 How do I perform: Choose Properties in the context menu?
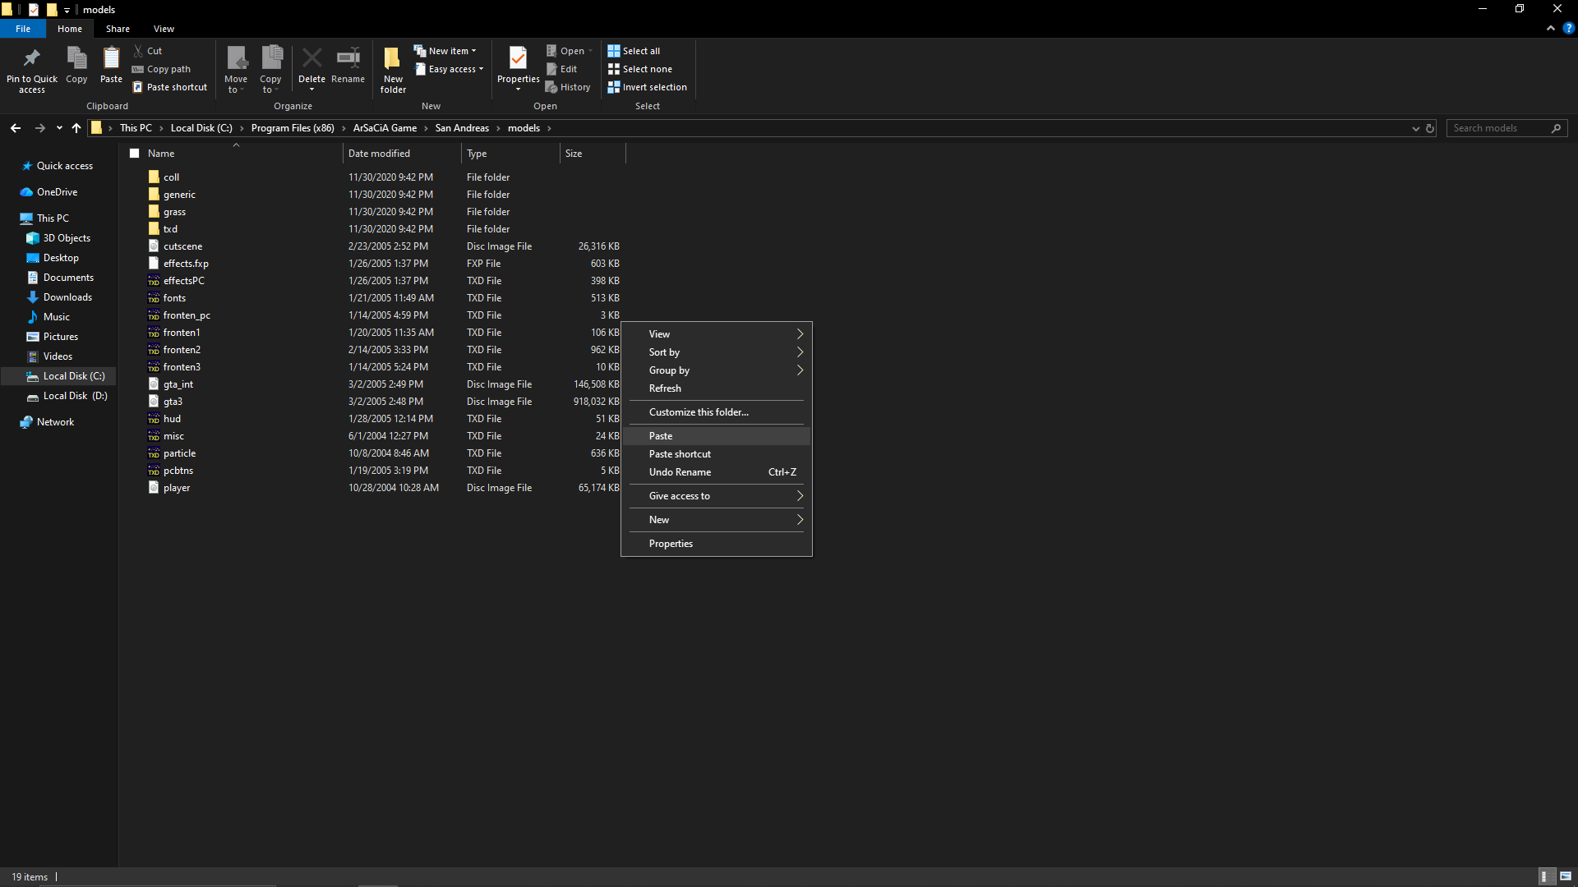click(717, 544)
